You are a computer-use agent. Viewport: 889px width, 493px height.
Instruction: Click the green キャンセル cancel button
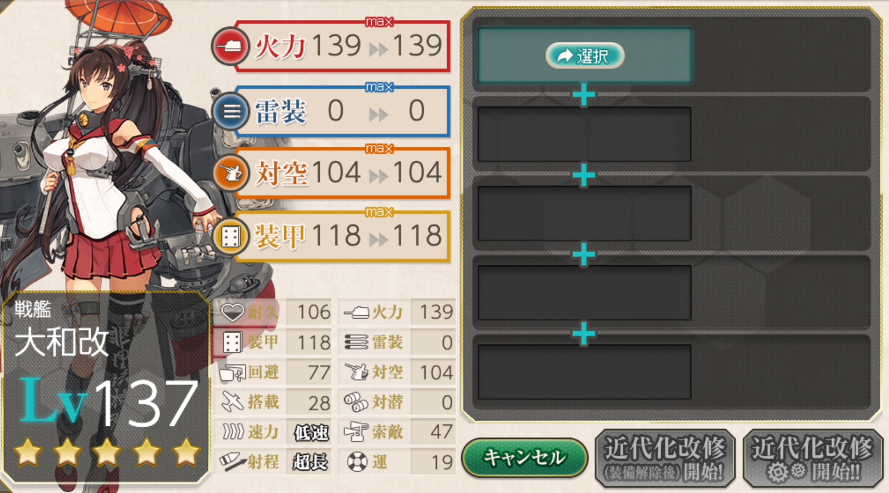click(524, 458)
